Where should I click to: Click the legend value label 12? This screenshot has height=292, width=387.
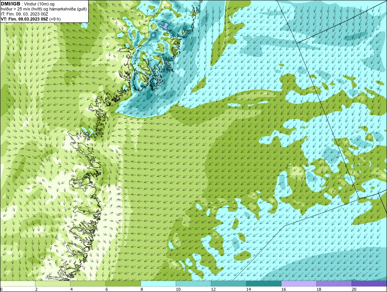[x=213, y=289]
